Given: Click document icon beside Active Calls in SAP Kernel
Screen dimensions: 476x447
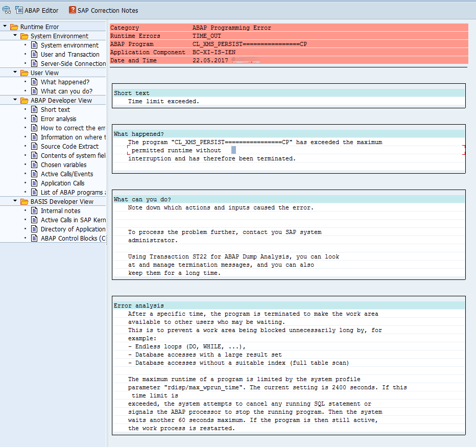Looking at the screenshot, I should point(35,220).
